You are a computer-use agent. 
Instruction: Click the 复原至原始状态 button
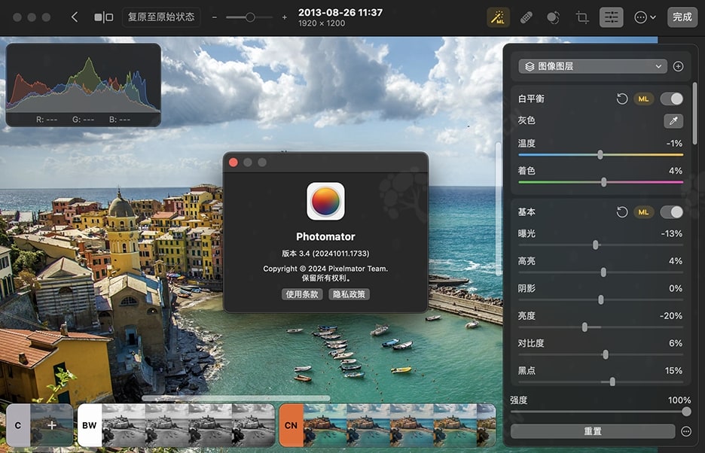click(161, 17)
